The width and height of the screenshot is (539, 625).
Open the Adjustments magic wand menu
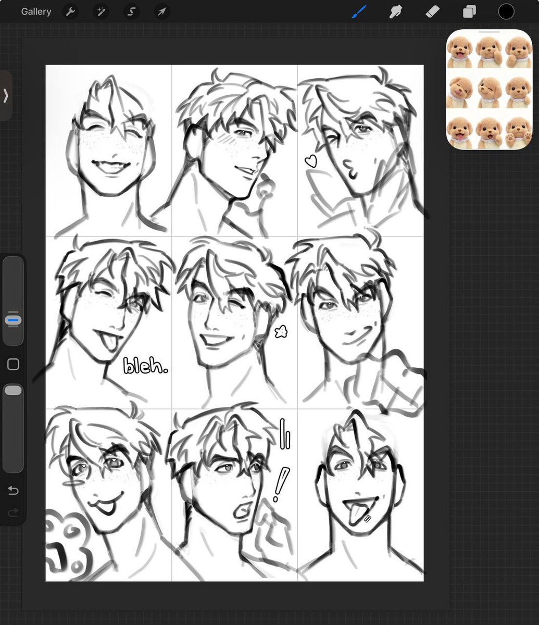tap(101, 11)
